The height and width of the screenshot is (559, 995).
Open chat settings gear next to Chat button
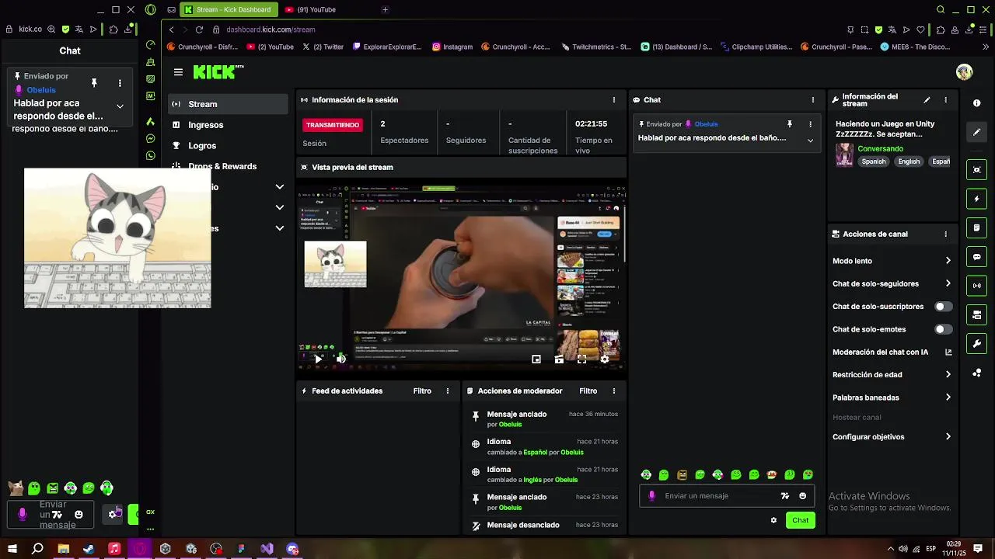773,520
